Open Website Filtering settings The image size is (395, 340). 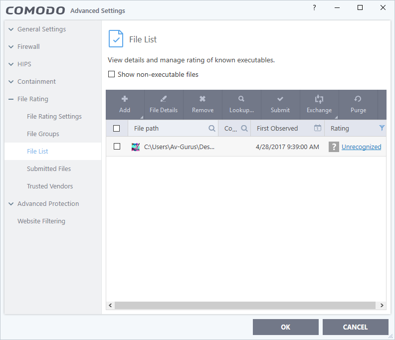[x=41, y=221]
